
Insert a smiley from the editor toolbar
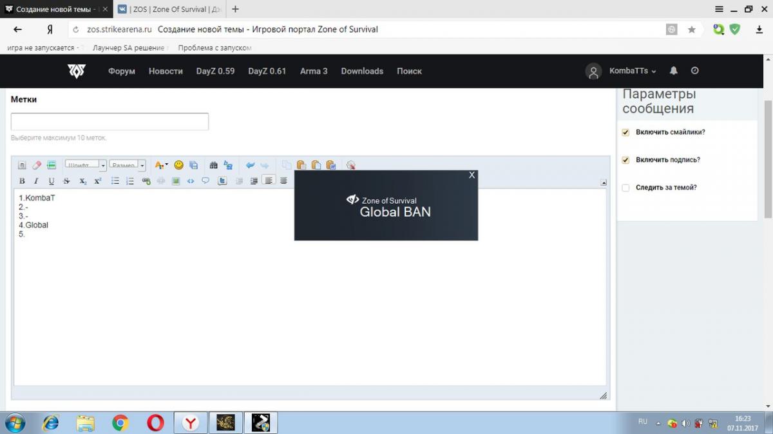[178, 165]
